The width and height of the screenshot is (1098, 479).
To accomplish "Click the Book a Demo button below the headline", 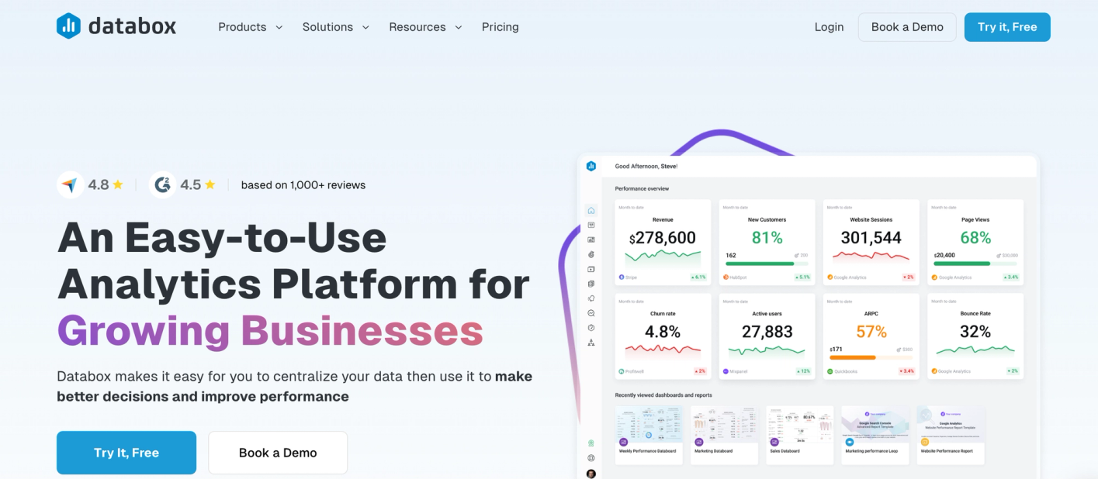I will coord(278,453).
